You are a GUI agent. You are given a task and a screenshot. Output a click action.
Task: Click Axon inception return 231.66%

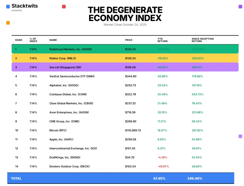(197, 113)
